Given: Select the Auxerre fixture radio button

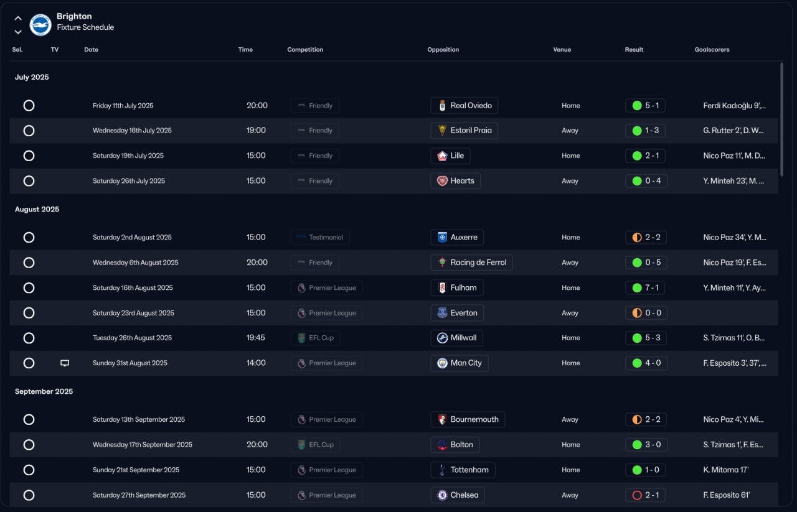Looking at the screenshot, I should coord(29,238).
